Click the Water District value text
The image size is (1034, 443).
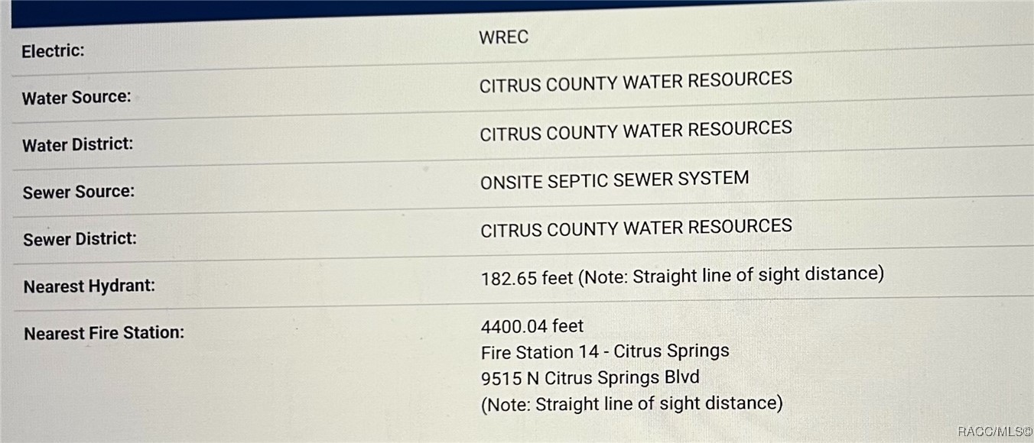[636, 131]
